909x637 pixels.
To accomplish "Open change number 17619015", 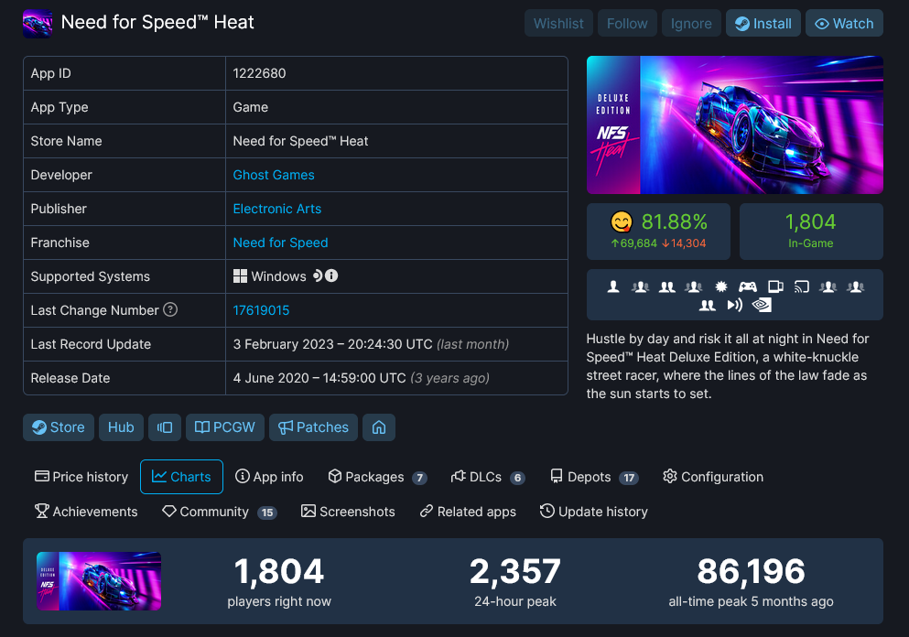I will click(x=261, y=310).
